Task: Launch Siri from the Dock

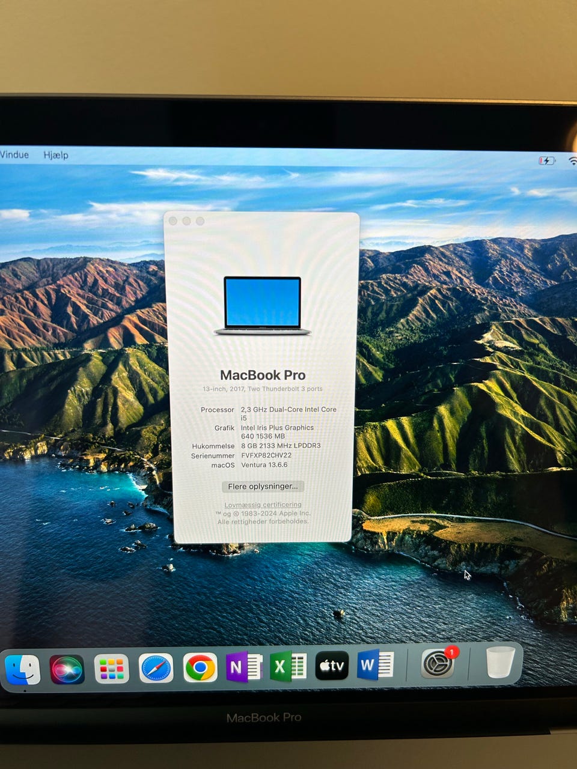Action: click(x=67, y=669)
